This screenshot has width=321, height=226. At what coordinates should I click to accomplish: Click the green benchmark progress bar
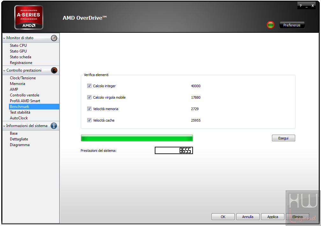pos(137,138)
